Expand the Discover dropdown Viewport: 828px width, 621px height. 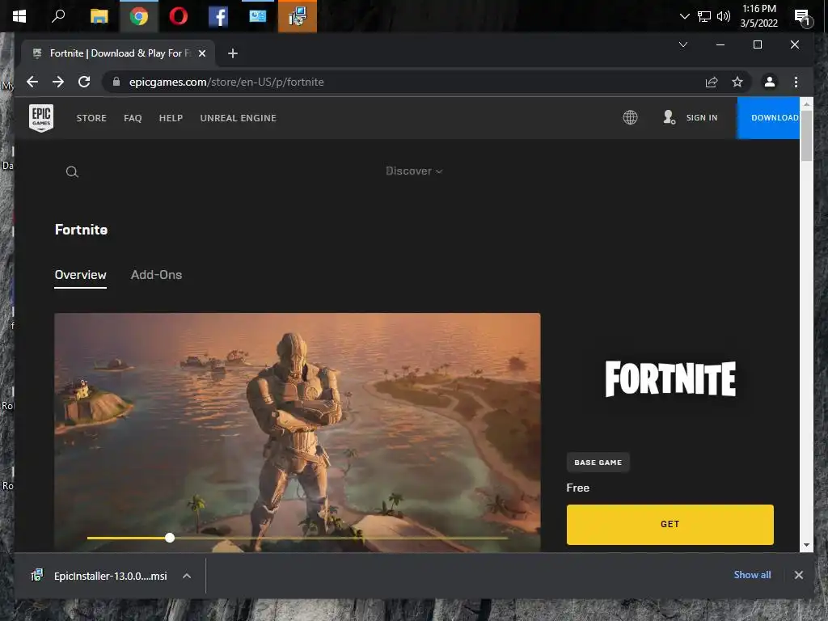414,171
